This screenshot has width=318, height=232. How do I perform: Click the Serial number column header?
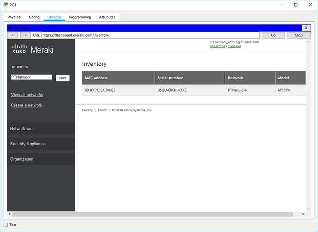tap(190, 78)
